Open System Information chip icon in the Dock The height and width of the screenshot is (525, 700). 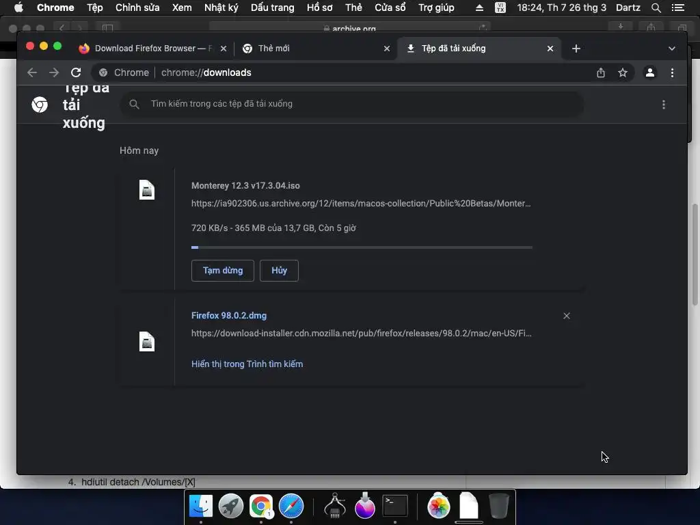pos(335,506)
